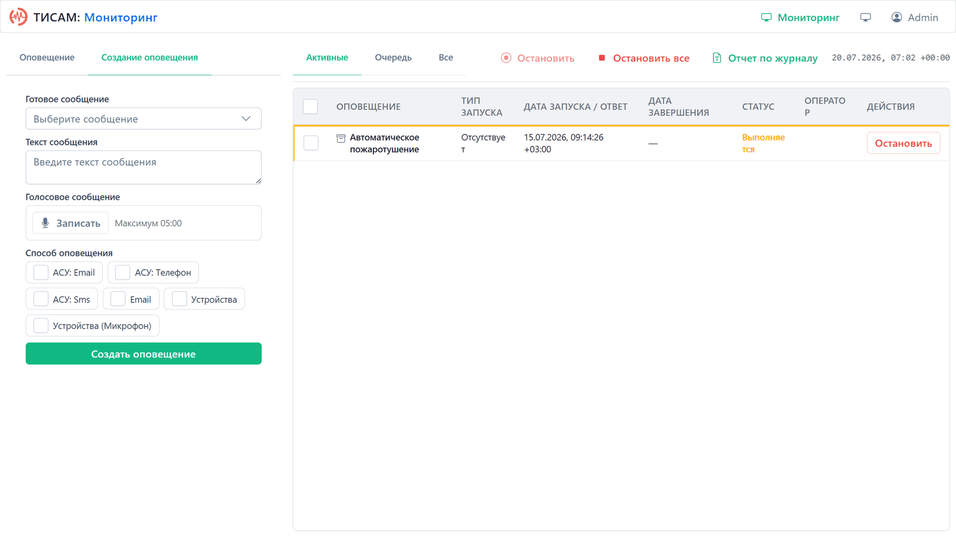Click the Создать оповещение button
This screenshot has height=537, width=956.
point(143,354)
